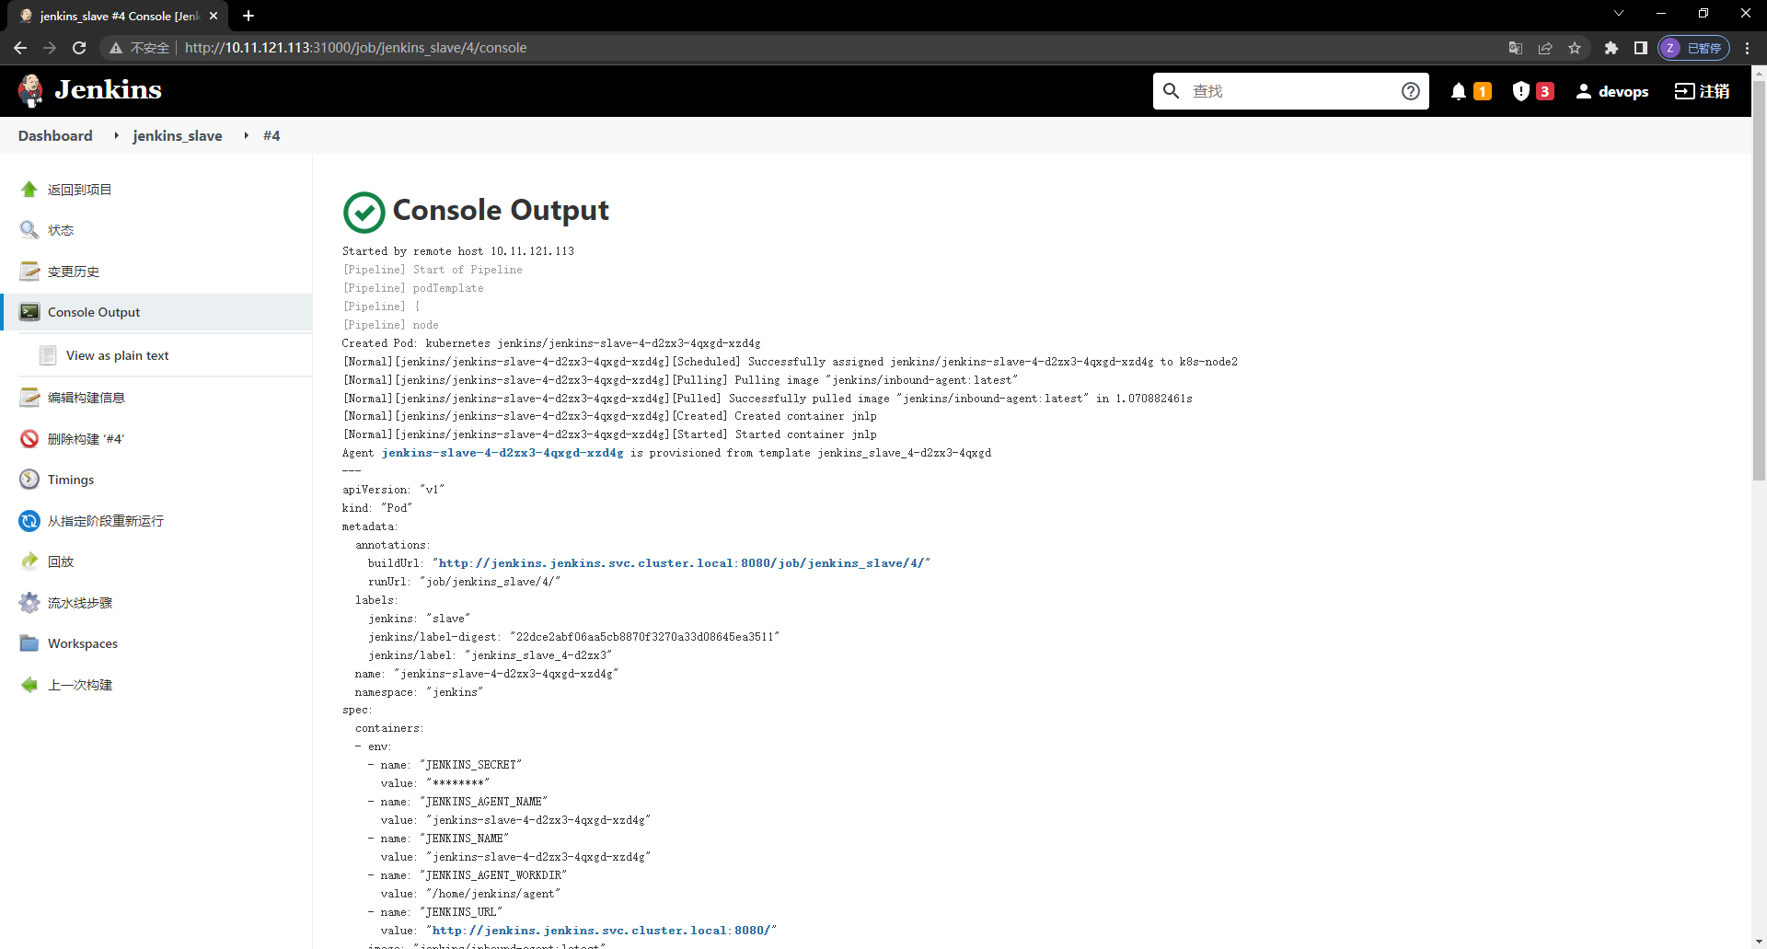1767x949 pixels.
Task: Open 返回到项目 sidebar item
Action: tap(79, 190)
